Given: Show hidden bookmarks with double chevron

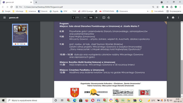Looking at the screenshot, I should tap(148, 11).
